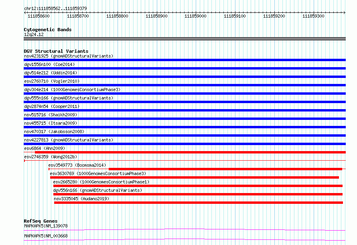
Task: Click the blue bar under nsv470317
Action: click(185, 135)
